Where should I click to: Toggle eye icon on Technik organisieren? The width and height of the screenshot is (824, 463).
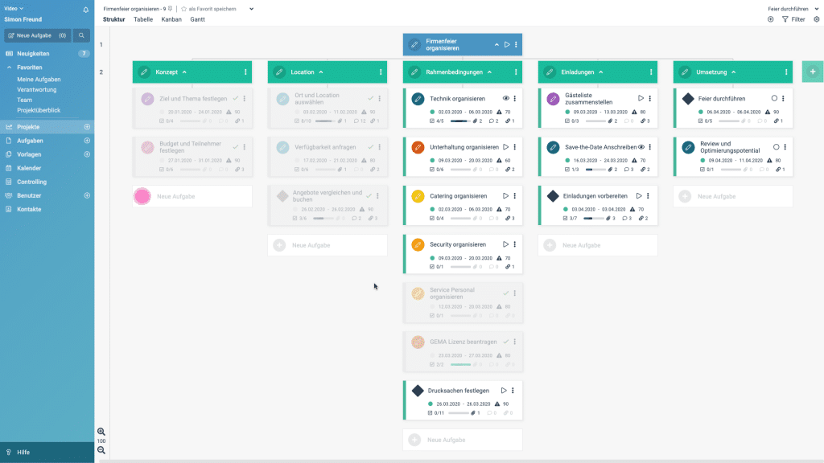pos(505,99)
